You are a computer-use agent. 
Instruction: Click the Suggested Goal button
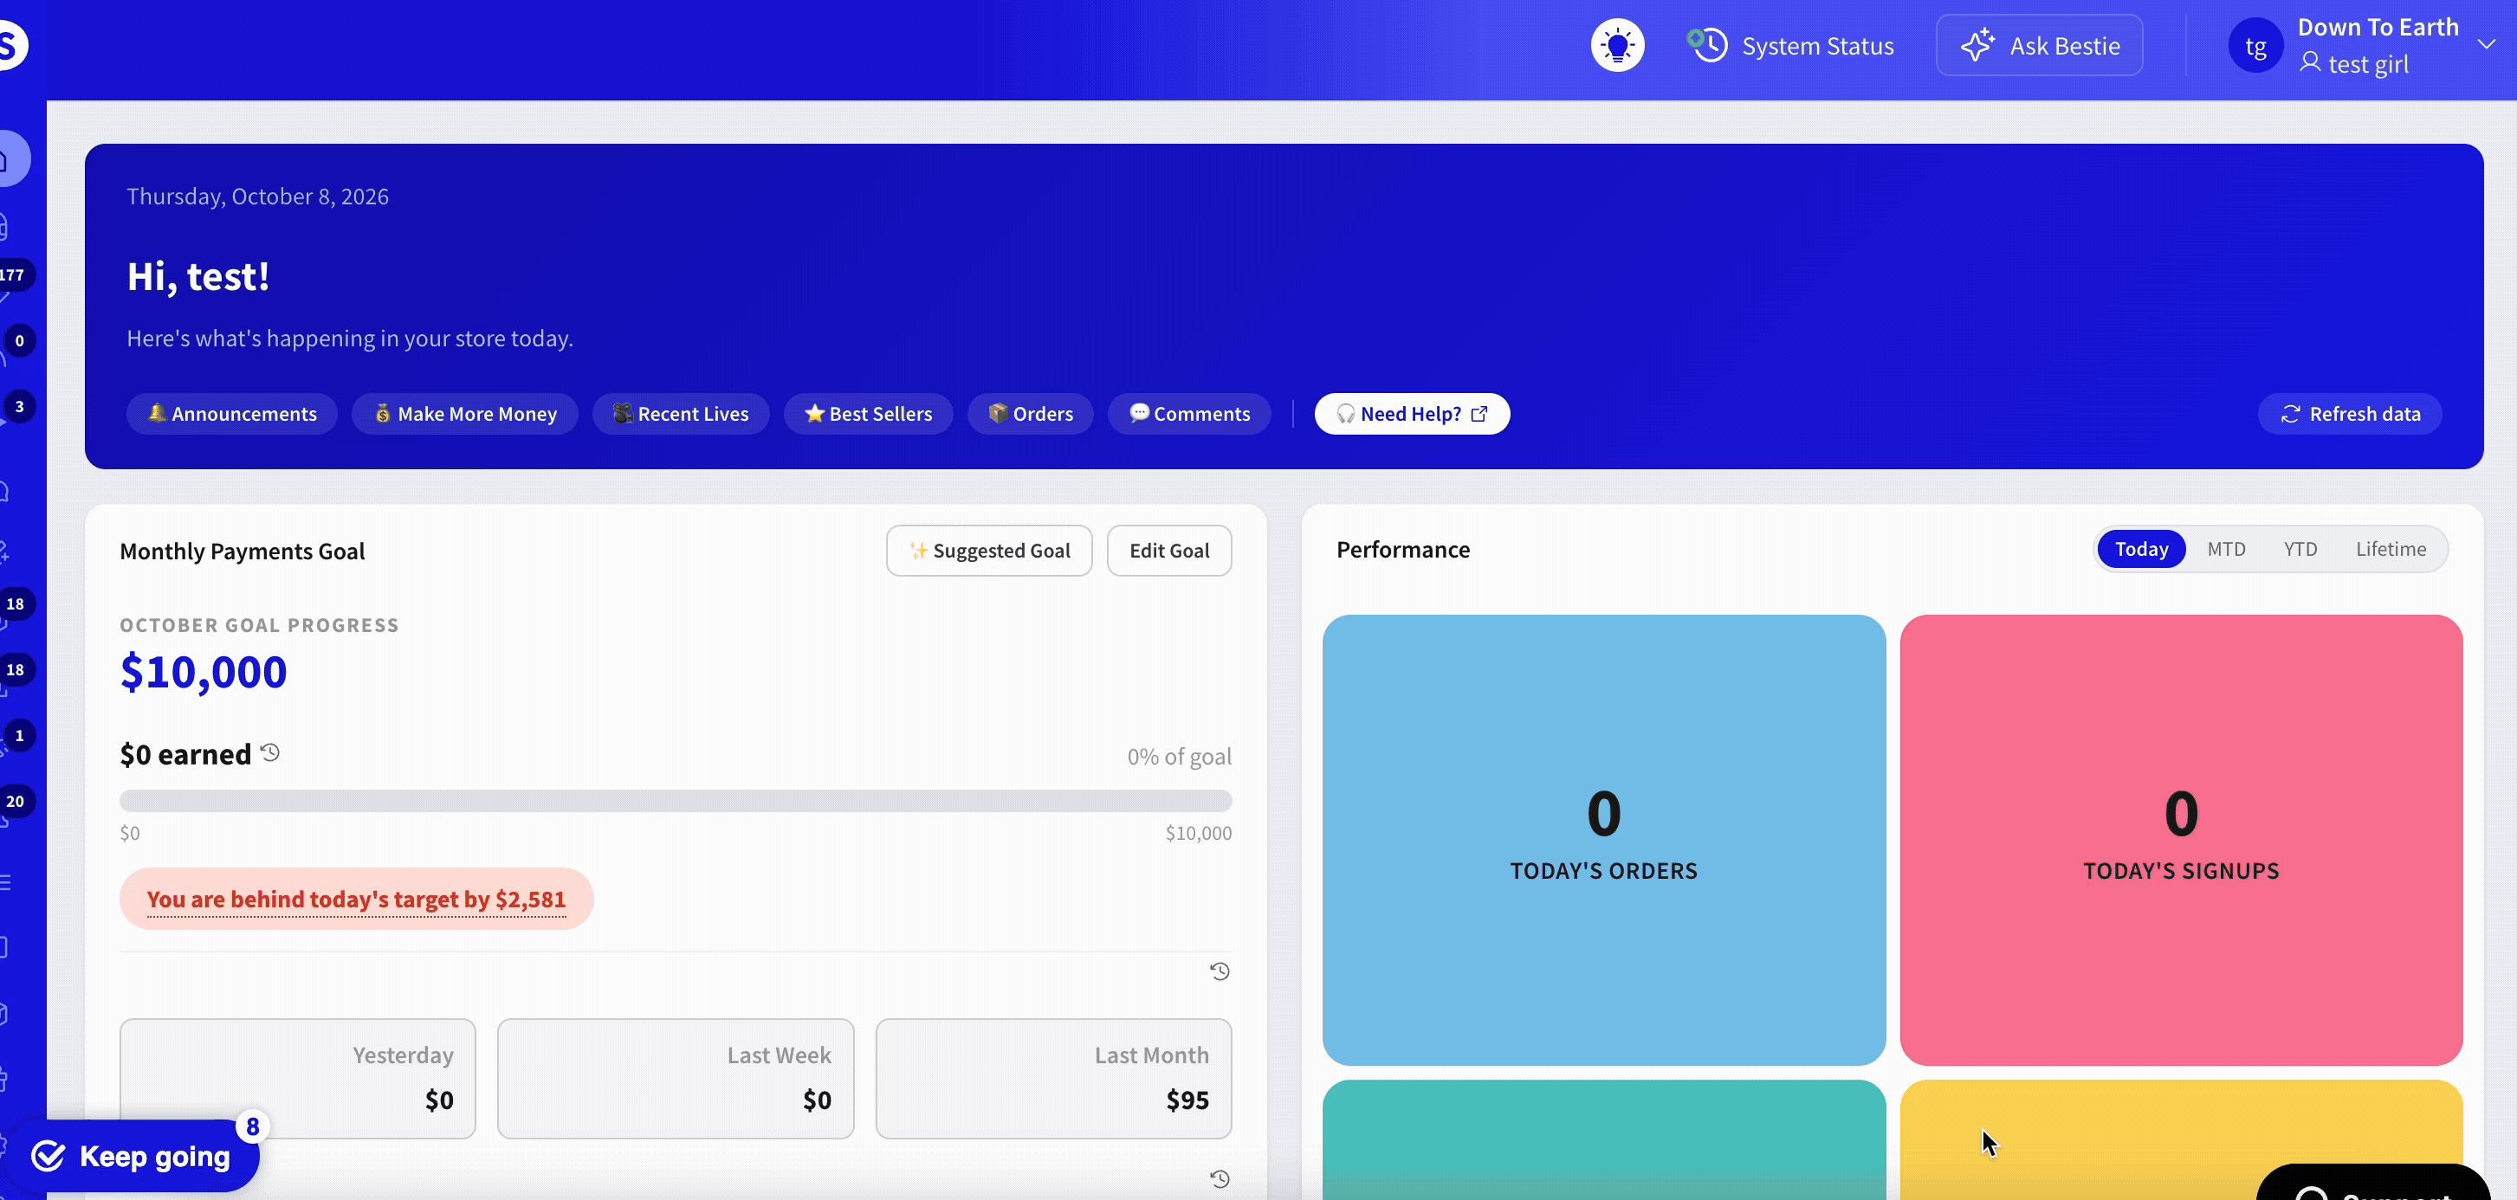click(989, 551)
